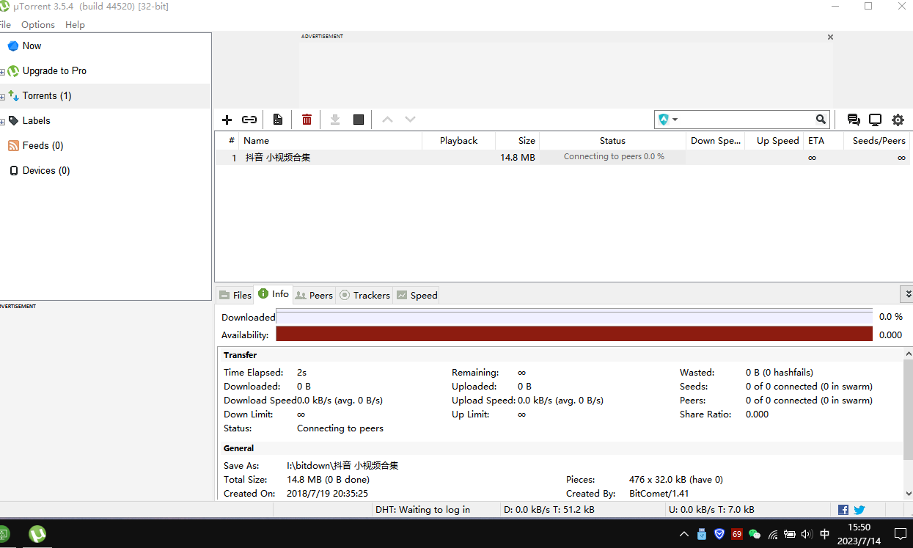
Task: Click the Add Torrent from URL link icon
Action: (249, 120)
